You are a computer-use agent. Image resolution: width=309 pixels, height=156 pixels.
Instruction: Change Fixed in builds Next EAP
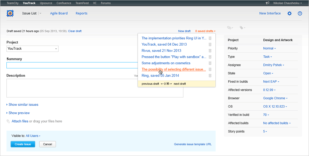click(x=271, y=82)
